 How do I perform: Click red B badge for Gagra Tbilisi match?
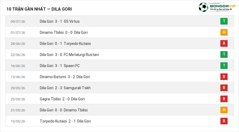pyautogui.click(x=224, y=99)
